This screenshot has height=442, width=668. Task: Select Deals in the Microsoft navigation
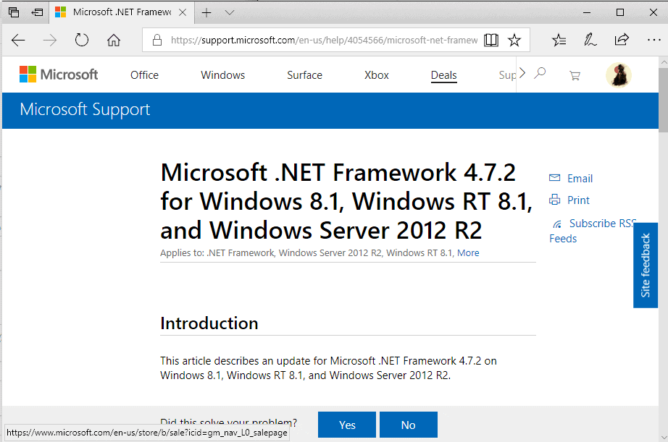click(443, 75)
